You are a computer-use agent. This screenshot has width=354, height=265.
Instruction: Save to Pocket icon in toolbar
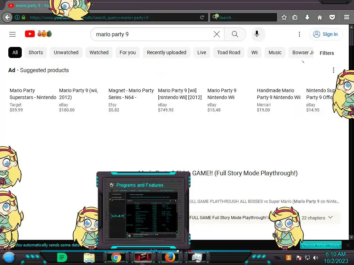pyautogui.click(x=332, y=17)
